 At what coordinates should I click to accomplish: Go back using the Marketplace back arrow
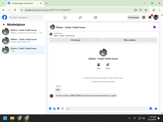click(4, 25)
